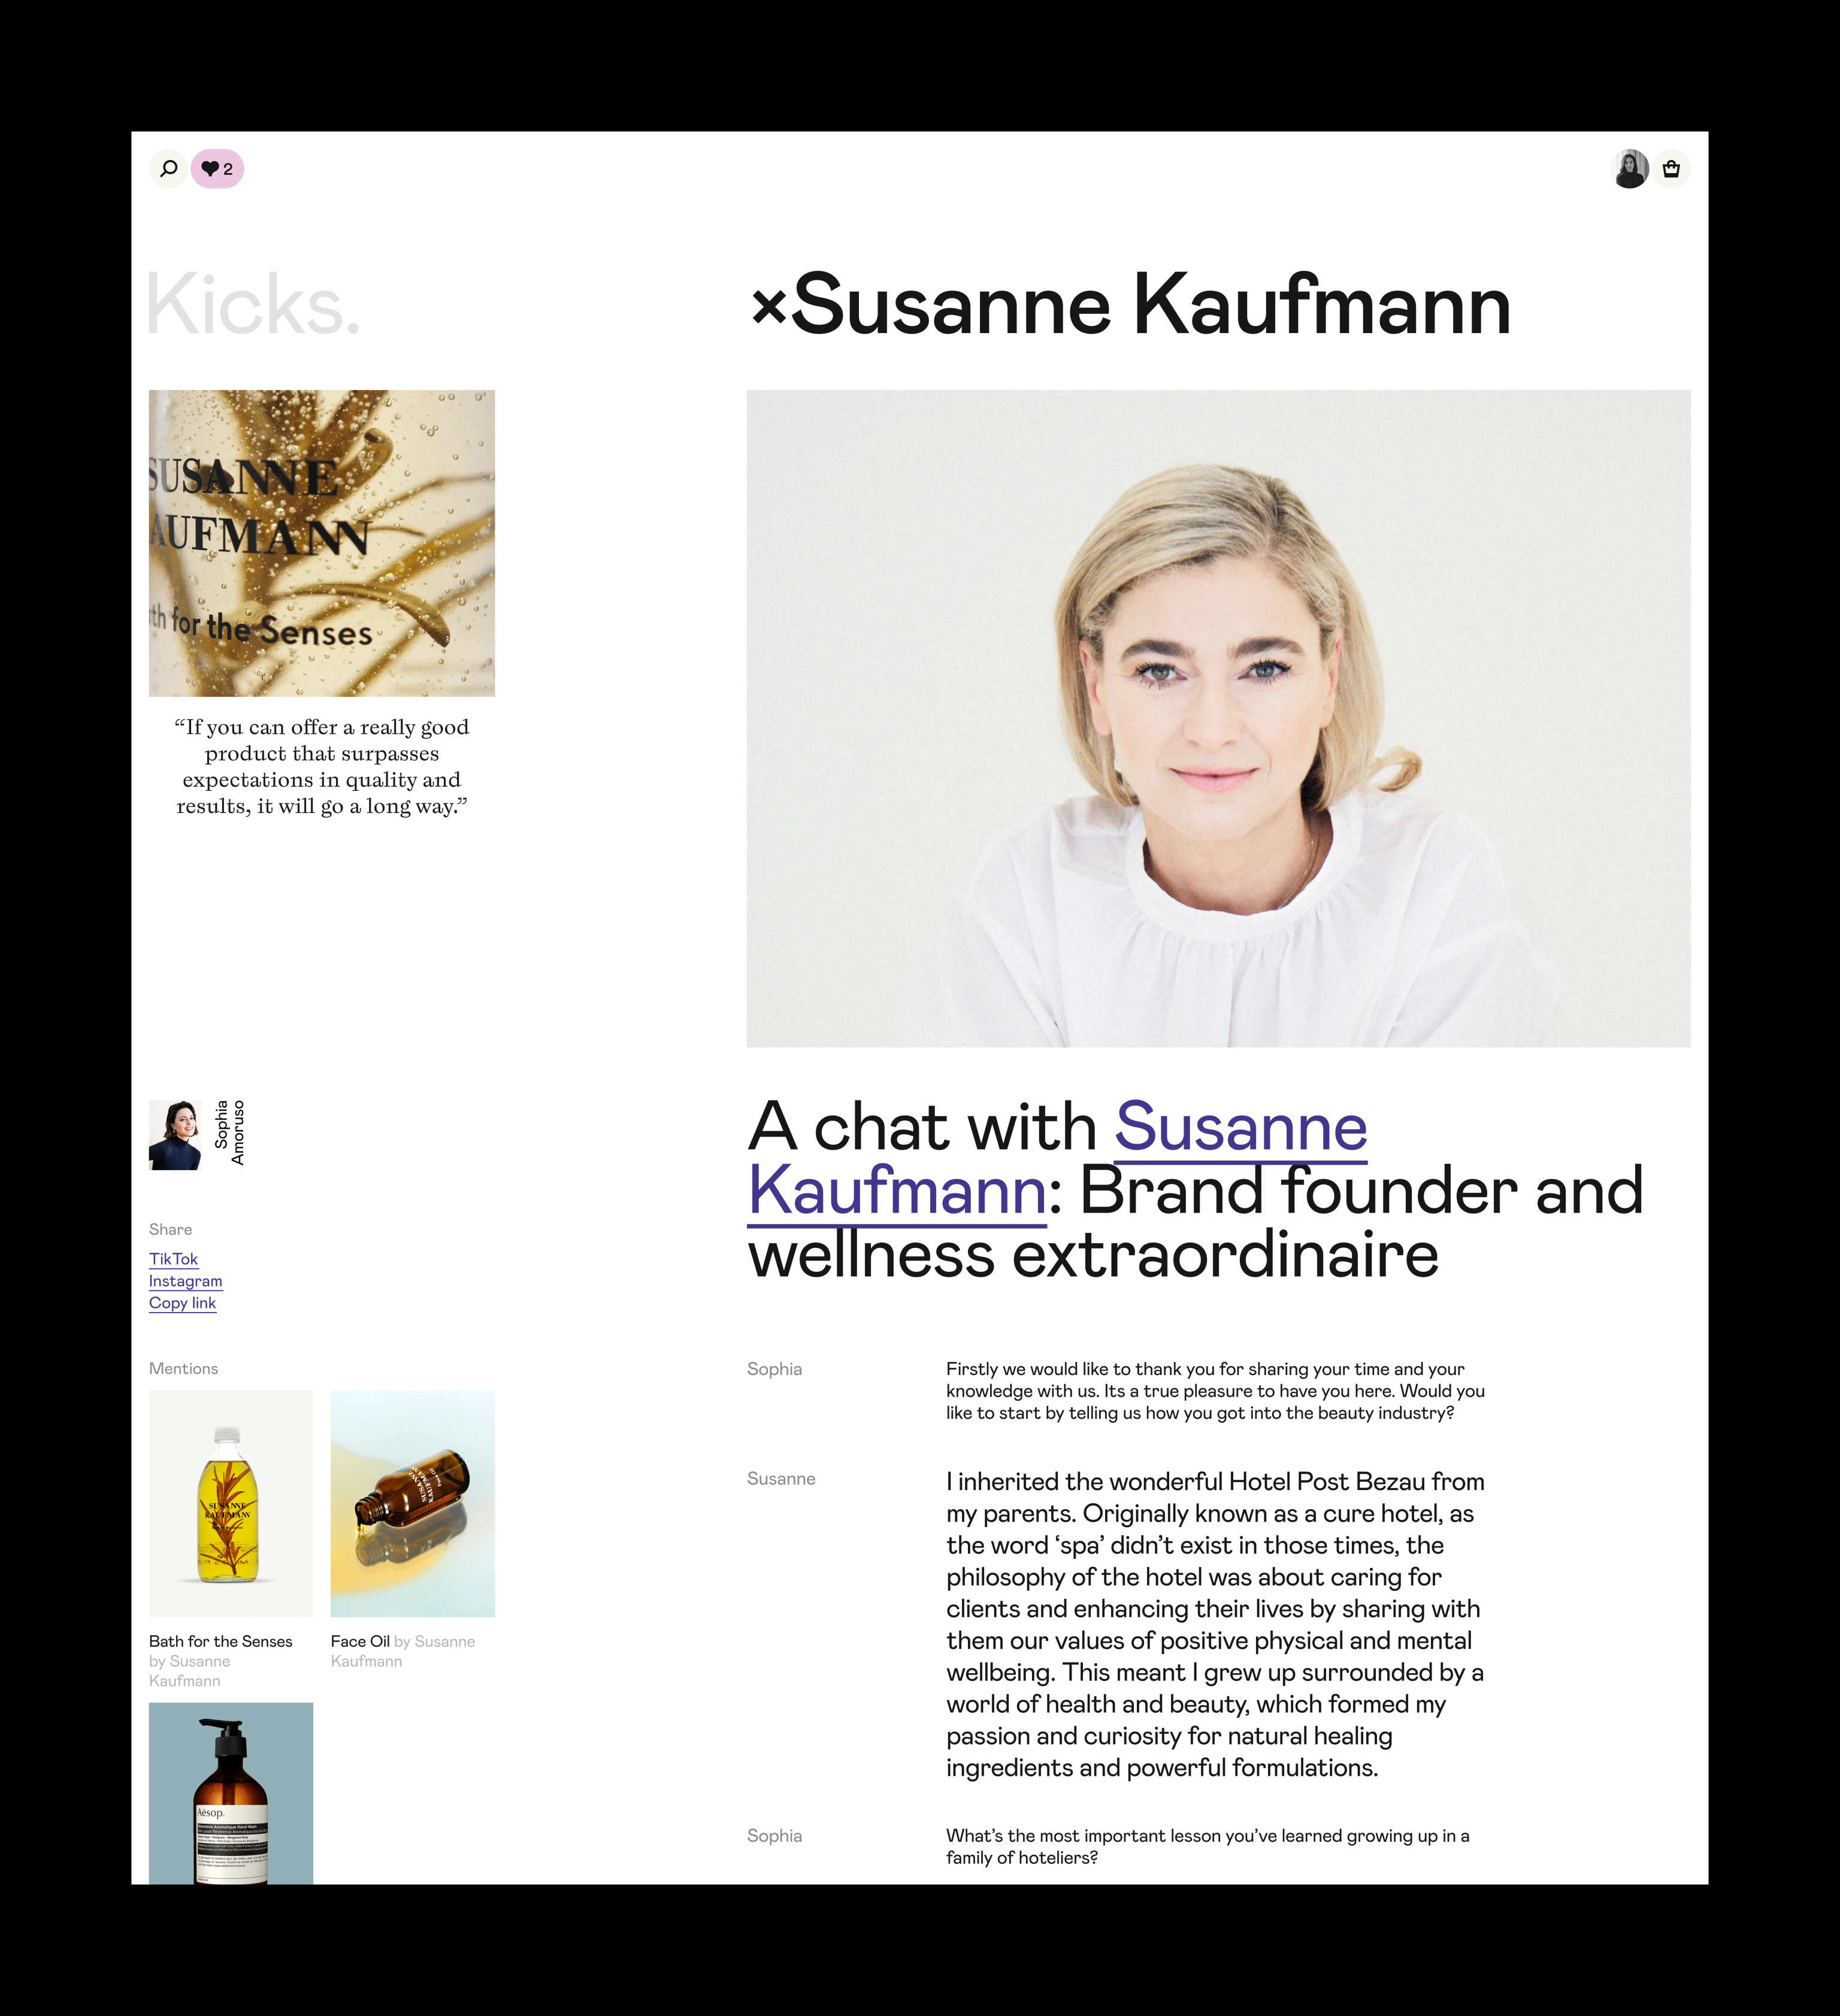Open the Aesop hand wash thumbnail
This screenshot has width=1840, height=2016.
pos(231,1793)
